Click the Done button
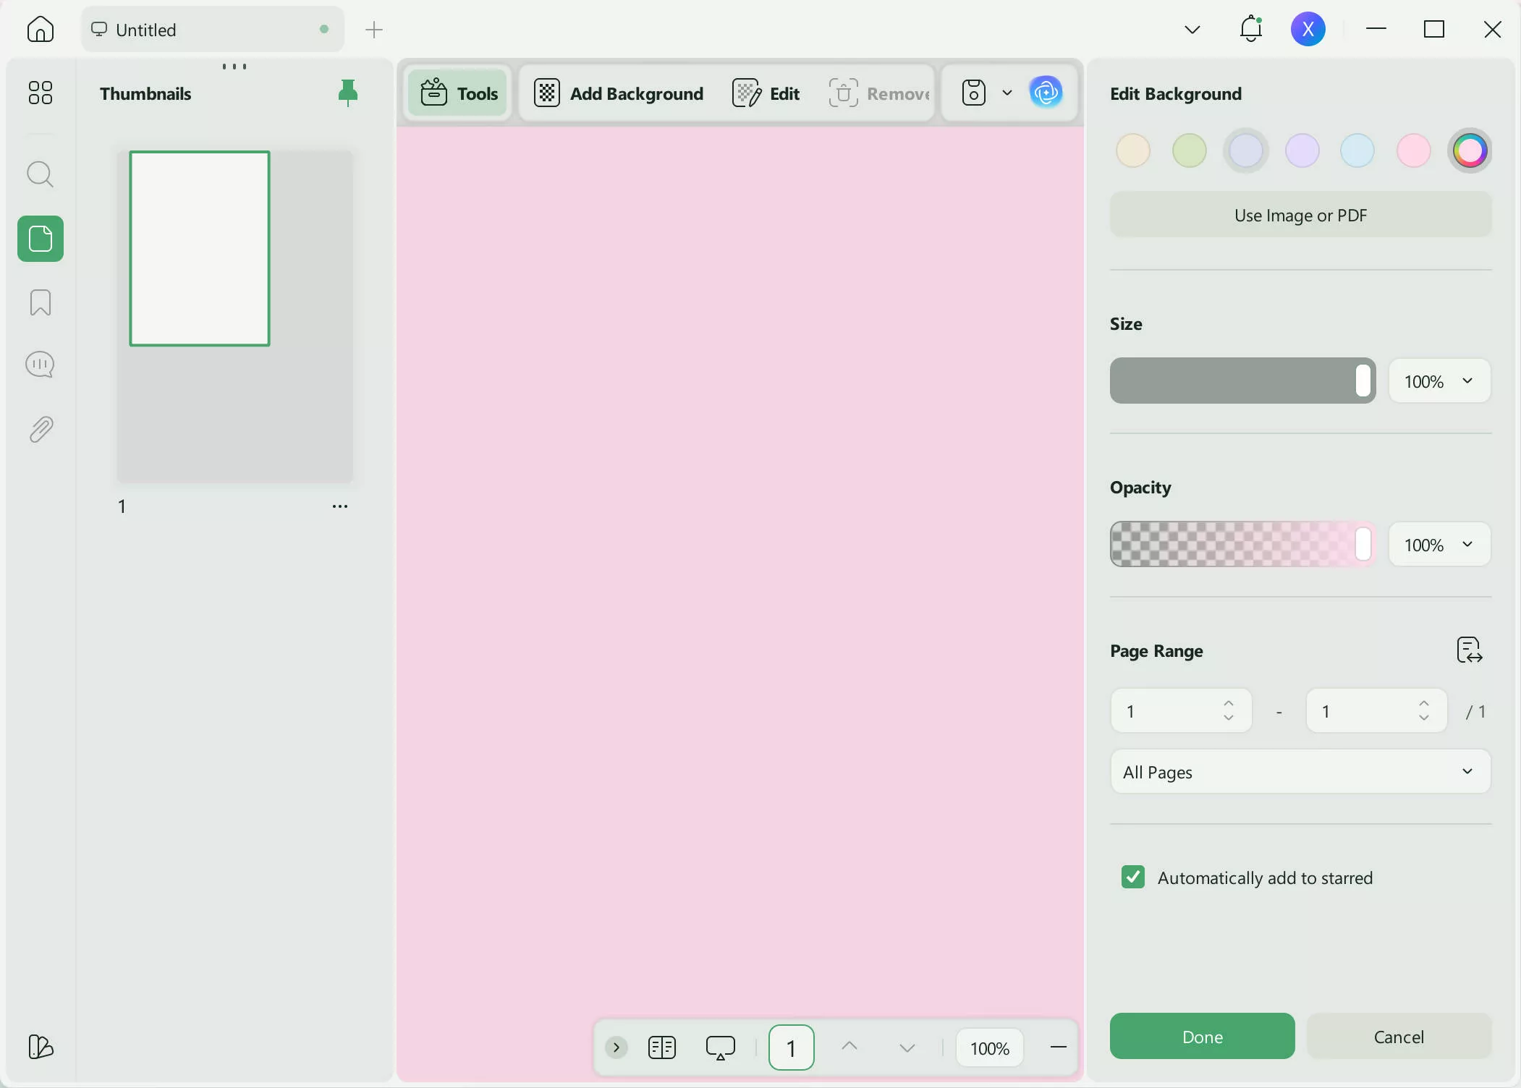Viewport: 1521px width, 1088px height. pos(1202,1036)
